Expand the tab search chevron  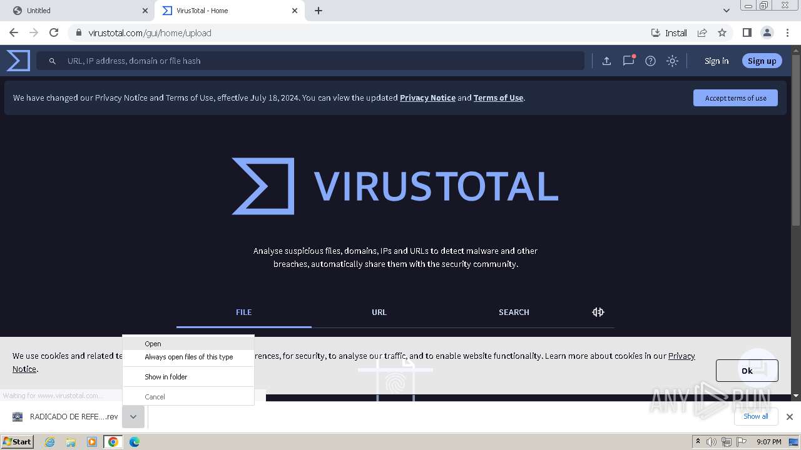(727, 11)
